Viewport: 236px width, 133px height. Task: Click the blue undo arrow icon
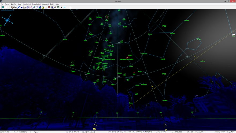pos(64,7)
